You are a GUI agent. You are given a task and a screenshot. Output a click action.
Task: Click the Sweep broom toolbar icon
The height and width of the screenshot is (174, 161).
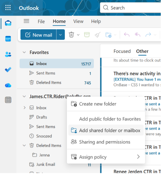click(97, 35)
